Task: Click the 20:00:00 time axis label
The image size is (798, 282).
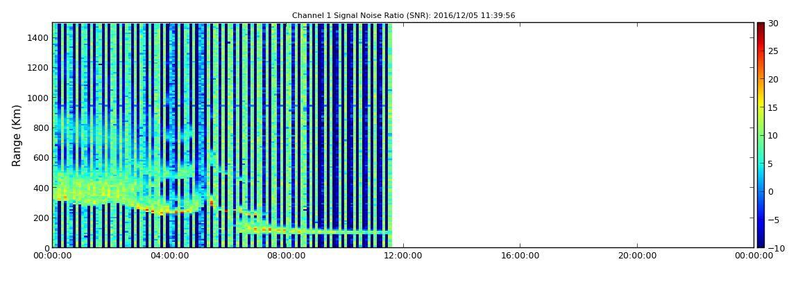Action: (637, 256)
